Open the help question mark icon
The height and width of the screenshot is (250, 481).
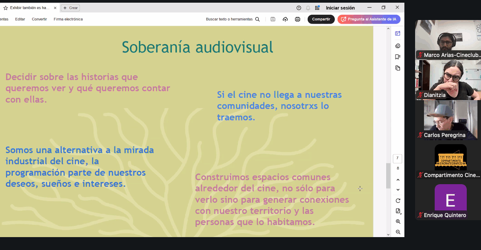point(299,8)
